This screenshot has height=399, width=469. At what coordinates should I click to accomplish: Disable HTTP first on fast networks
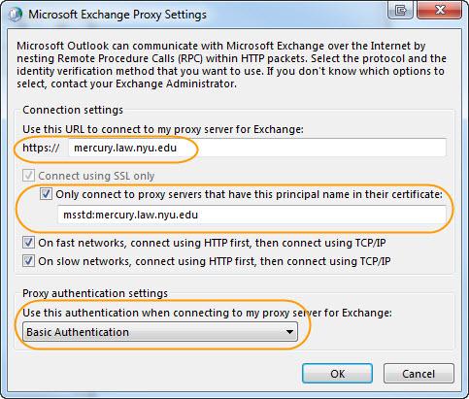pos(28,243)
